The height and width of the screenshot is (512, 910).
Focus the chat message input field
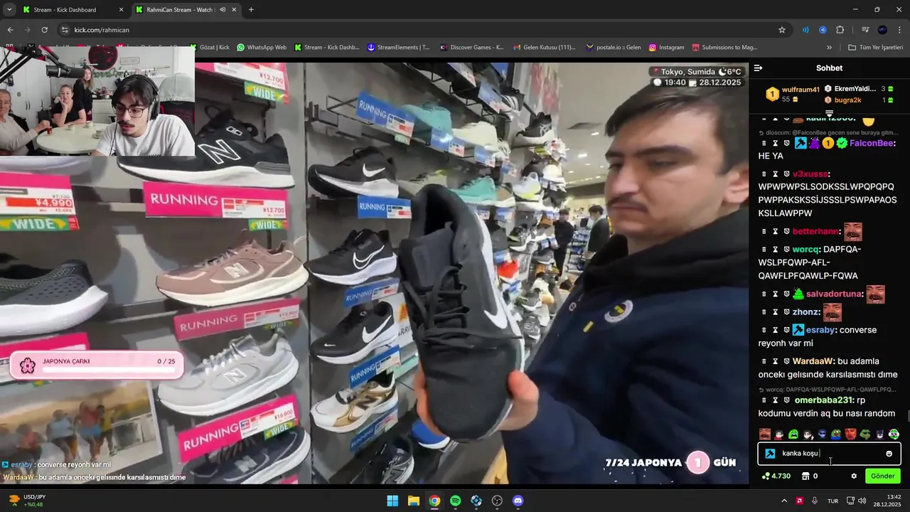[x=829, y=454]
